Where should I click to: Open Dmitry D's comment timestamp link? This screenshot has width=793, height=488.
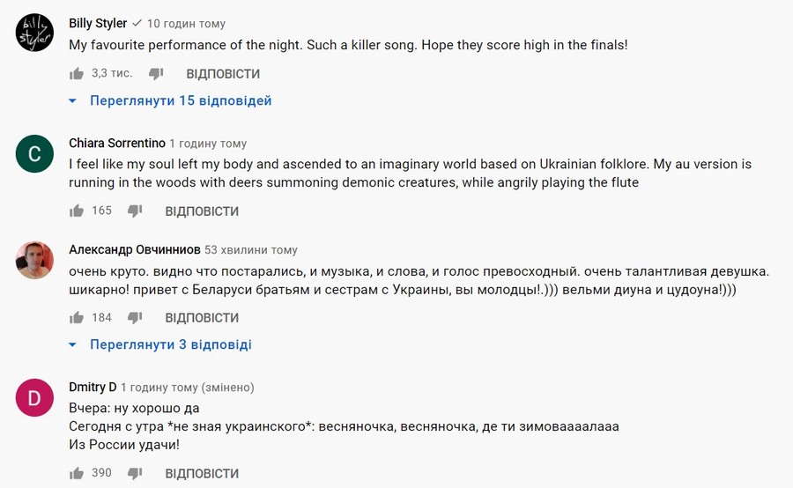click(159, 388)
